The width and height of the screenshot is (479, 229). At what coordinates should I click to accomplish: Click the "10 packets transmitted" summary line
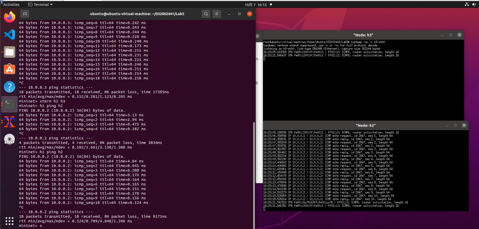pos(93,216)
